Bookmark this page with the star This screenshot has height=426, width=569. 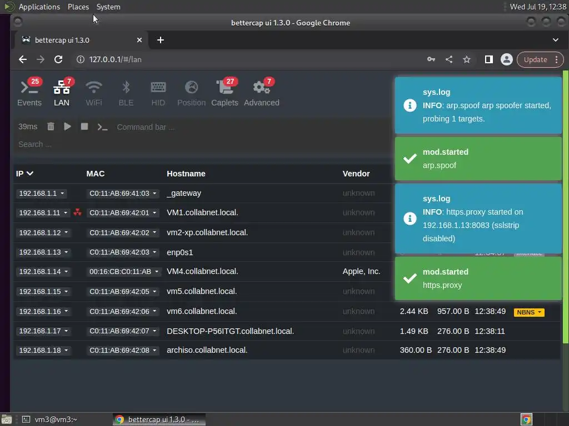coord(467,59)
